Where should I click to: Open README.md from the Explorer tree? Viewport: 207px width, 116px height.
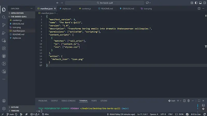coord(18,34)
